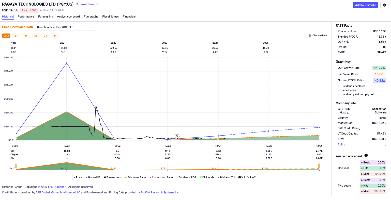Click the Add to Portfolio button
Viewport: 391px width, 200px height.
pos(366,5)
